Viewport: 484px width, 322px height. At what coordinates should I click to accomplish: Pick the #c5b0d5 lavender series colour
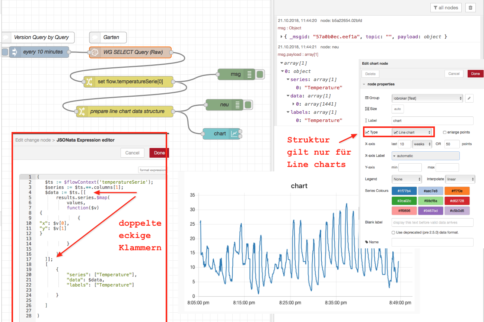pos(457,211)
